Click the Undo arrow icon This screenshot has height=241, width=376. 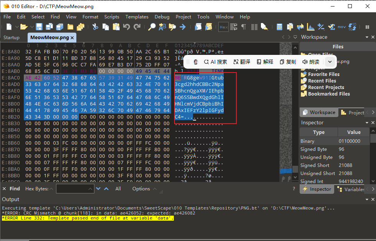tap(126, 27)
